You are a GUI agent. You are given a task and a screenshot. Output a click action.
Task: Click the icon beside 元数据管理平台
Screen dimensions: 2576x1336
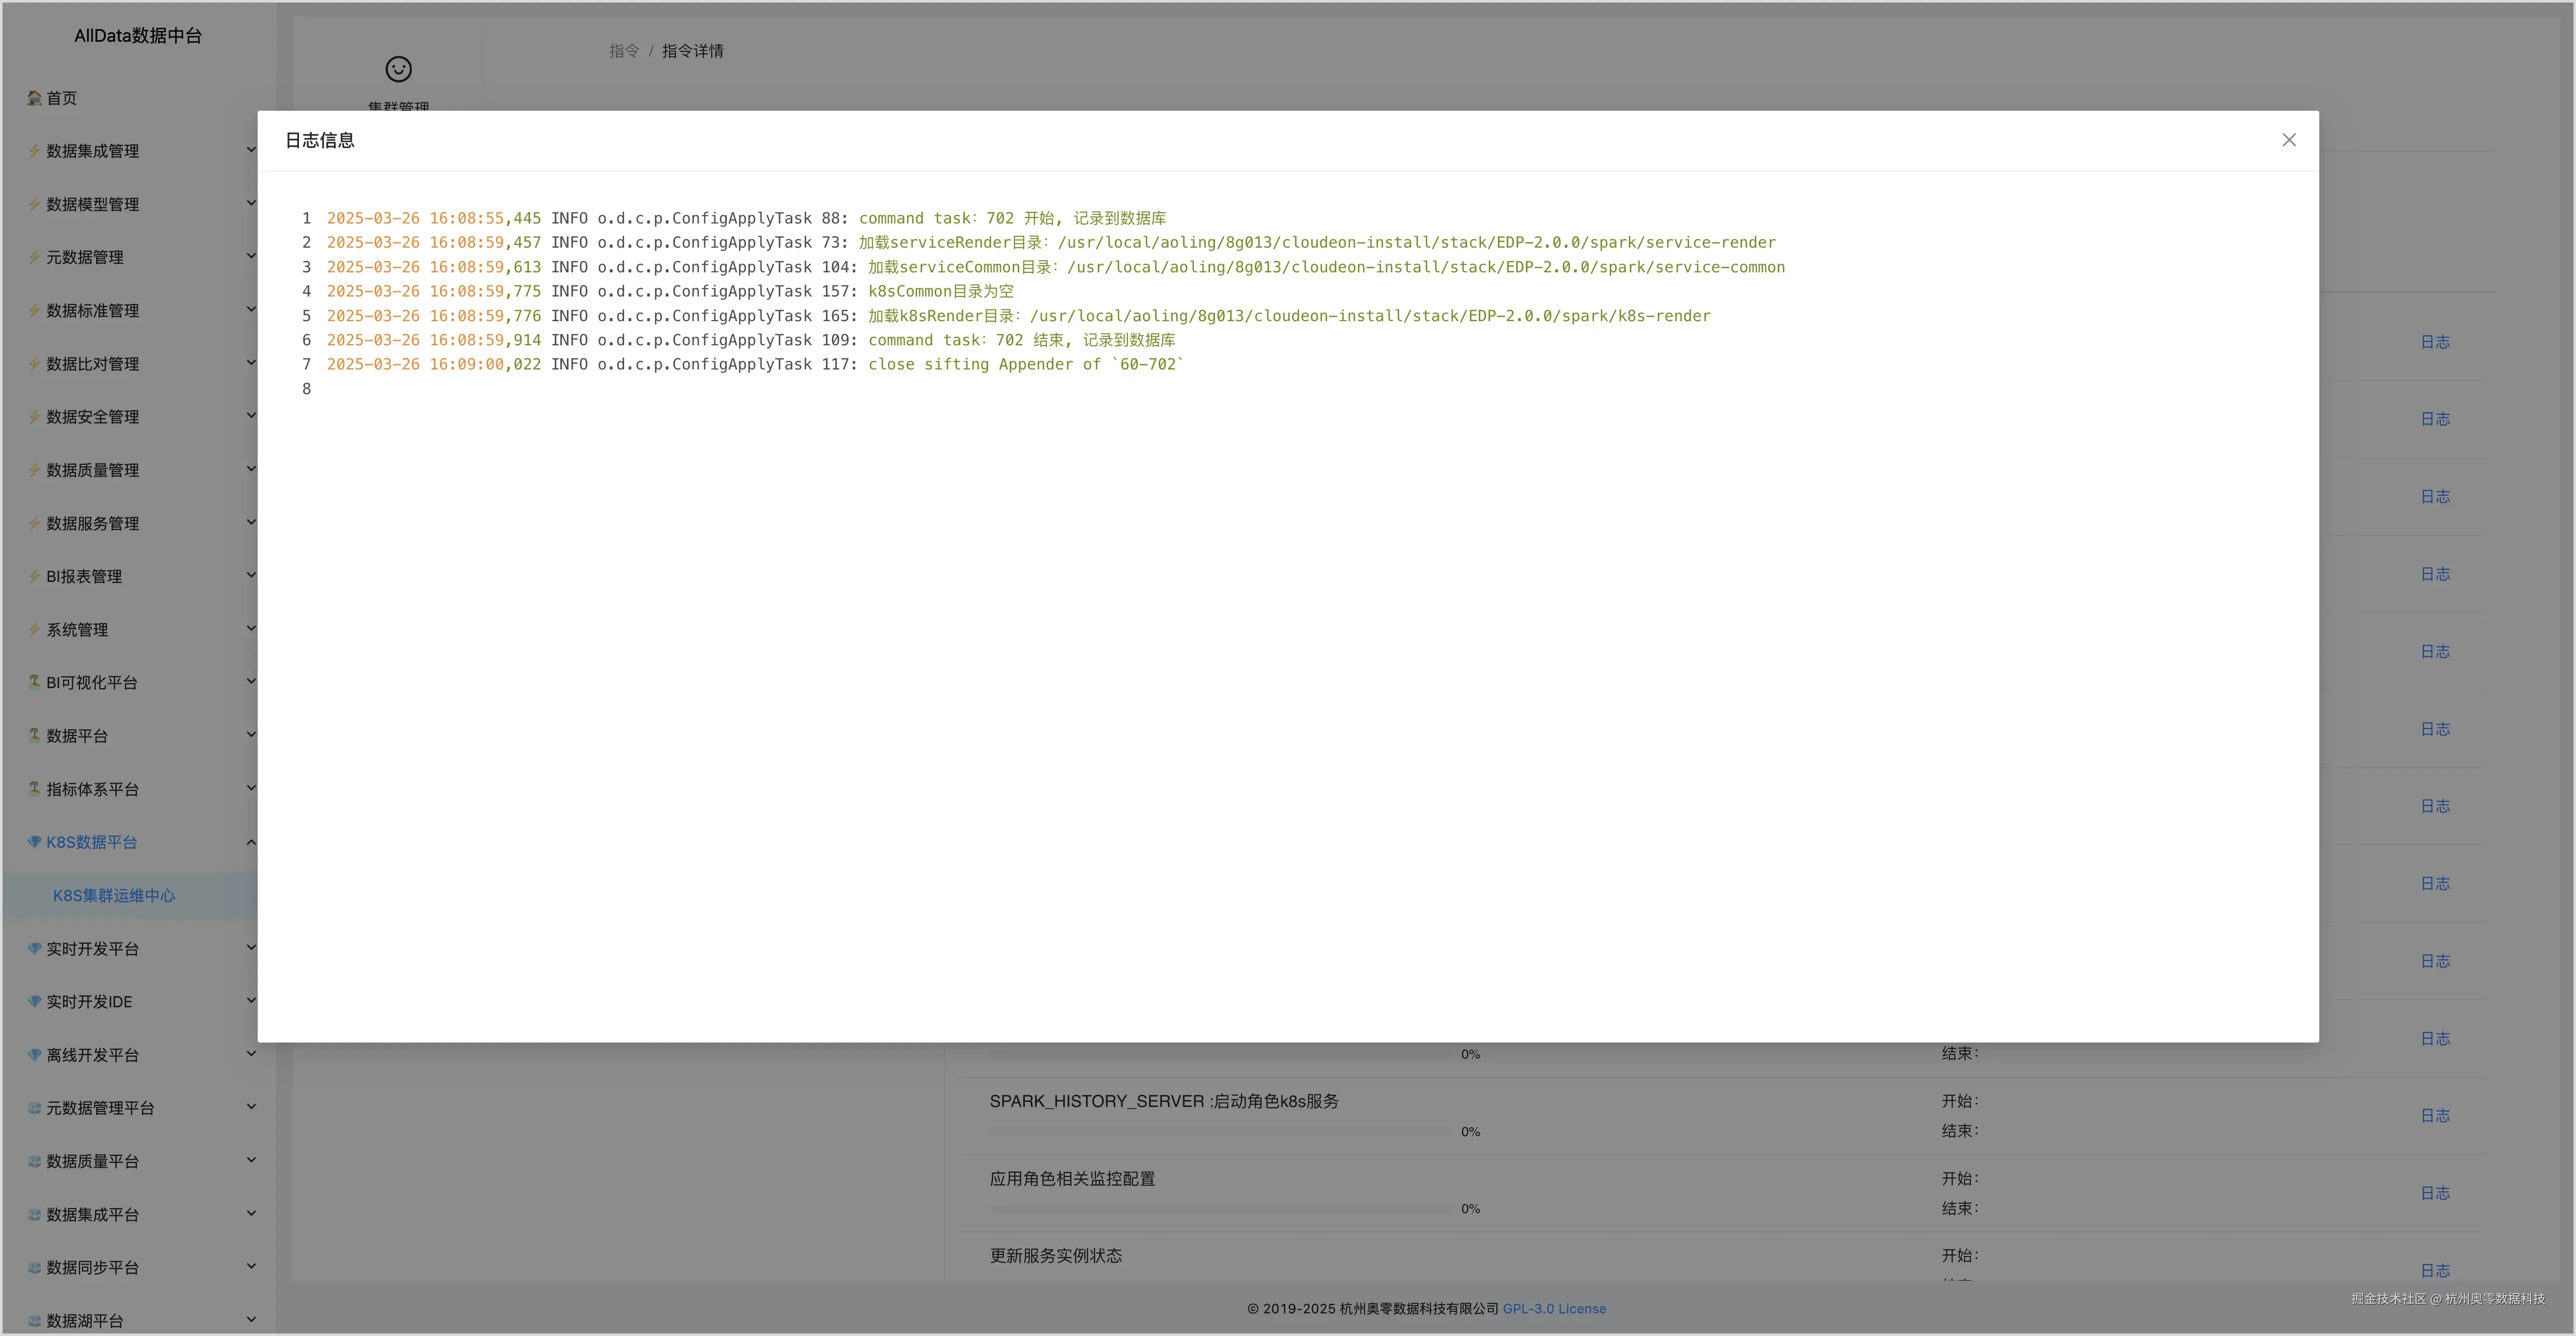34,1108
